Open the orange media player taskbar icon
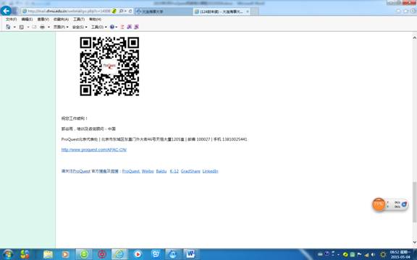Screen dimensions: 417x260 (65, 254)
